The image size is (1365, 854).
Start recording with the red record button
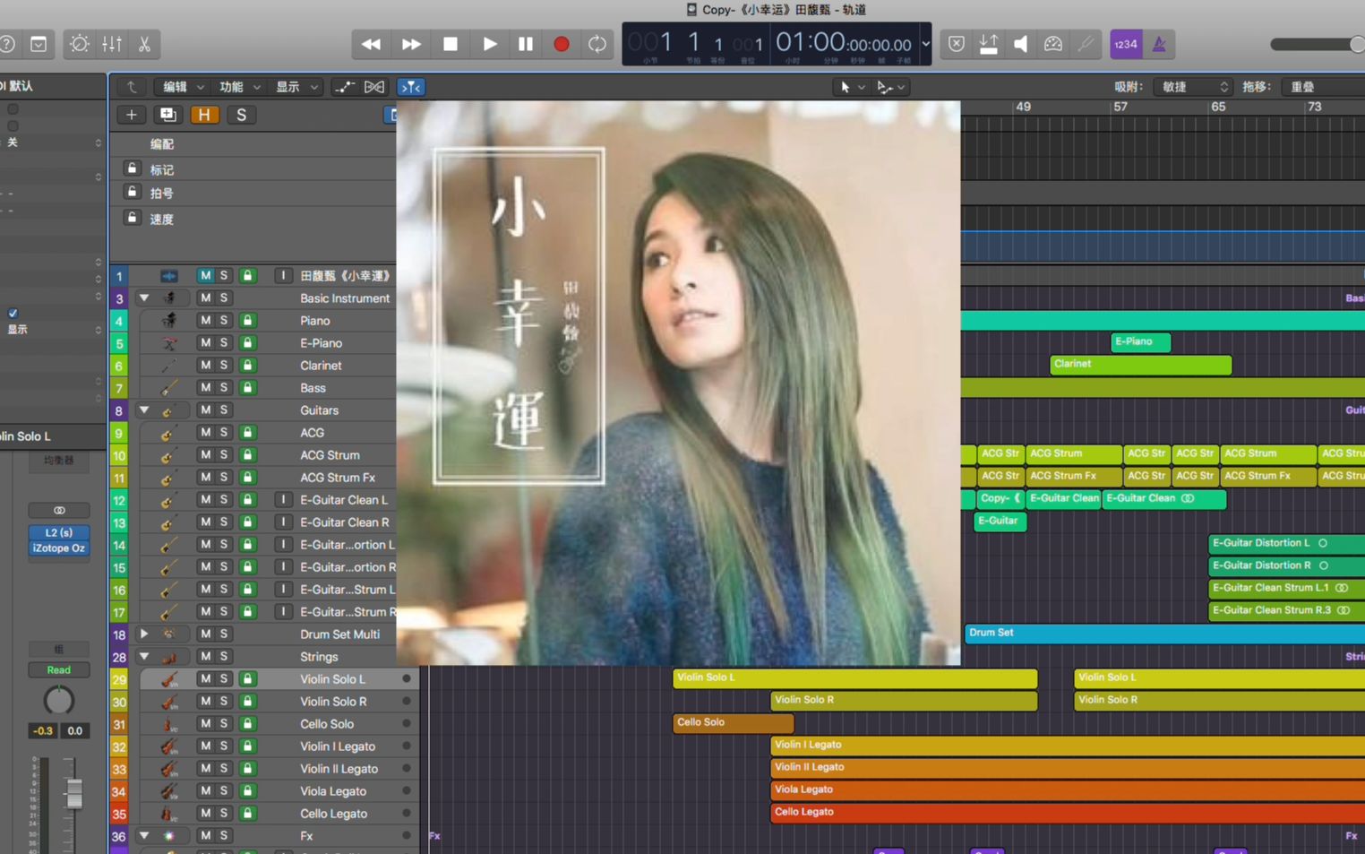click(x=562, y=44)
